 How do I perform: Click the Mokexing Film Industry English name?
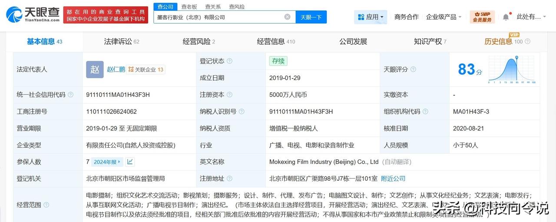324,162
